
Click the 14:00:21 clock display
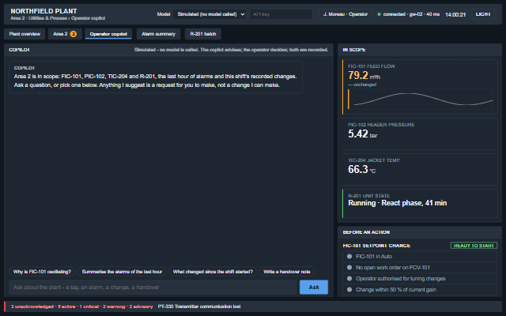tap(455, 14)
